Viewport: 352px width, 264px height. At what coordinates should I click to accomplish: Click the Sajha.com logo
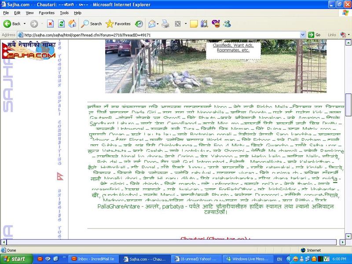tap(28, 51)
